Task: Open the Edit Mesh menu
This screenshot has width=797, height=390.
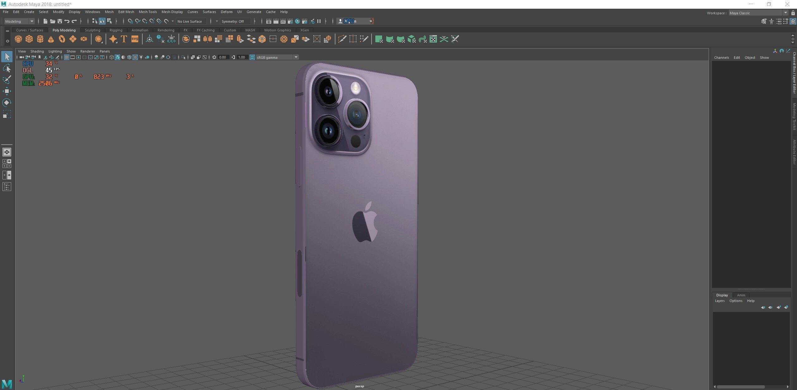Action: coord(126,12)
